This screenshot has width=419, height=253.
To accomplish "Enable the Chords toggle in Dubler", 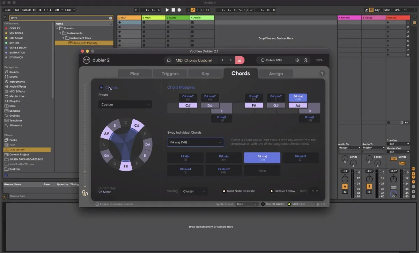I will click(x=101, y=88).
